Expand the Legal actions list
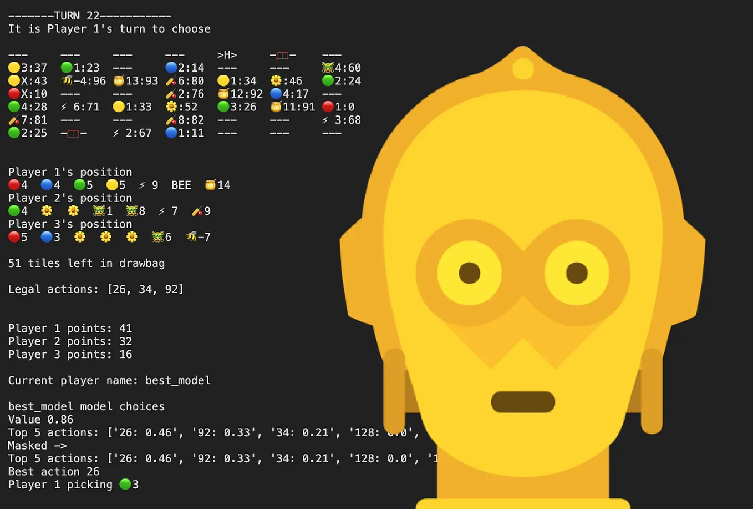The height and width of the screenshot is (509, 753). tap(95, 289)
